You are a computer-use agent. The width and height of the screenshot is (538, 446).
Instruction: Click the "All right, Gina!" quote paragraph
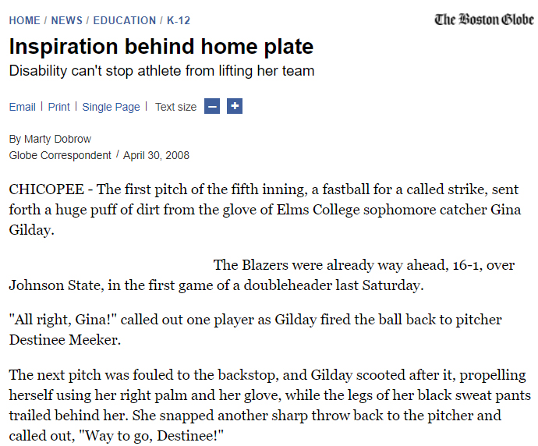[255, 330]
